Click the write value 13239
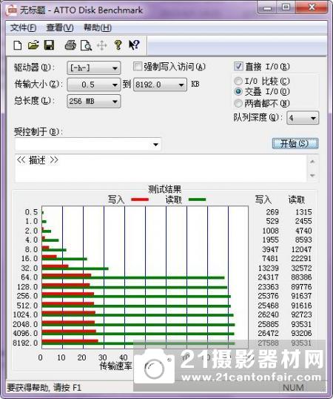Viewport: 333px width, 399px height. coord(269,268)
